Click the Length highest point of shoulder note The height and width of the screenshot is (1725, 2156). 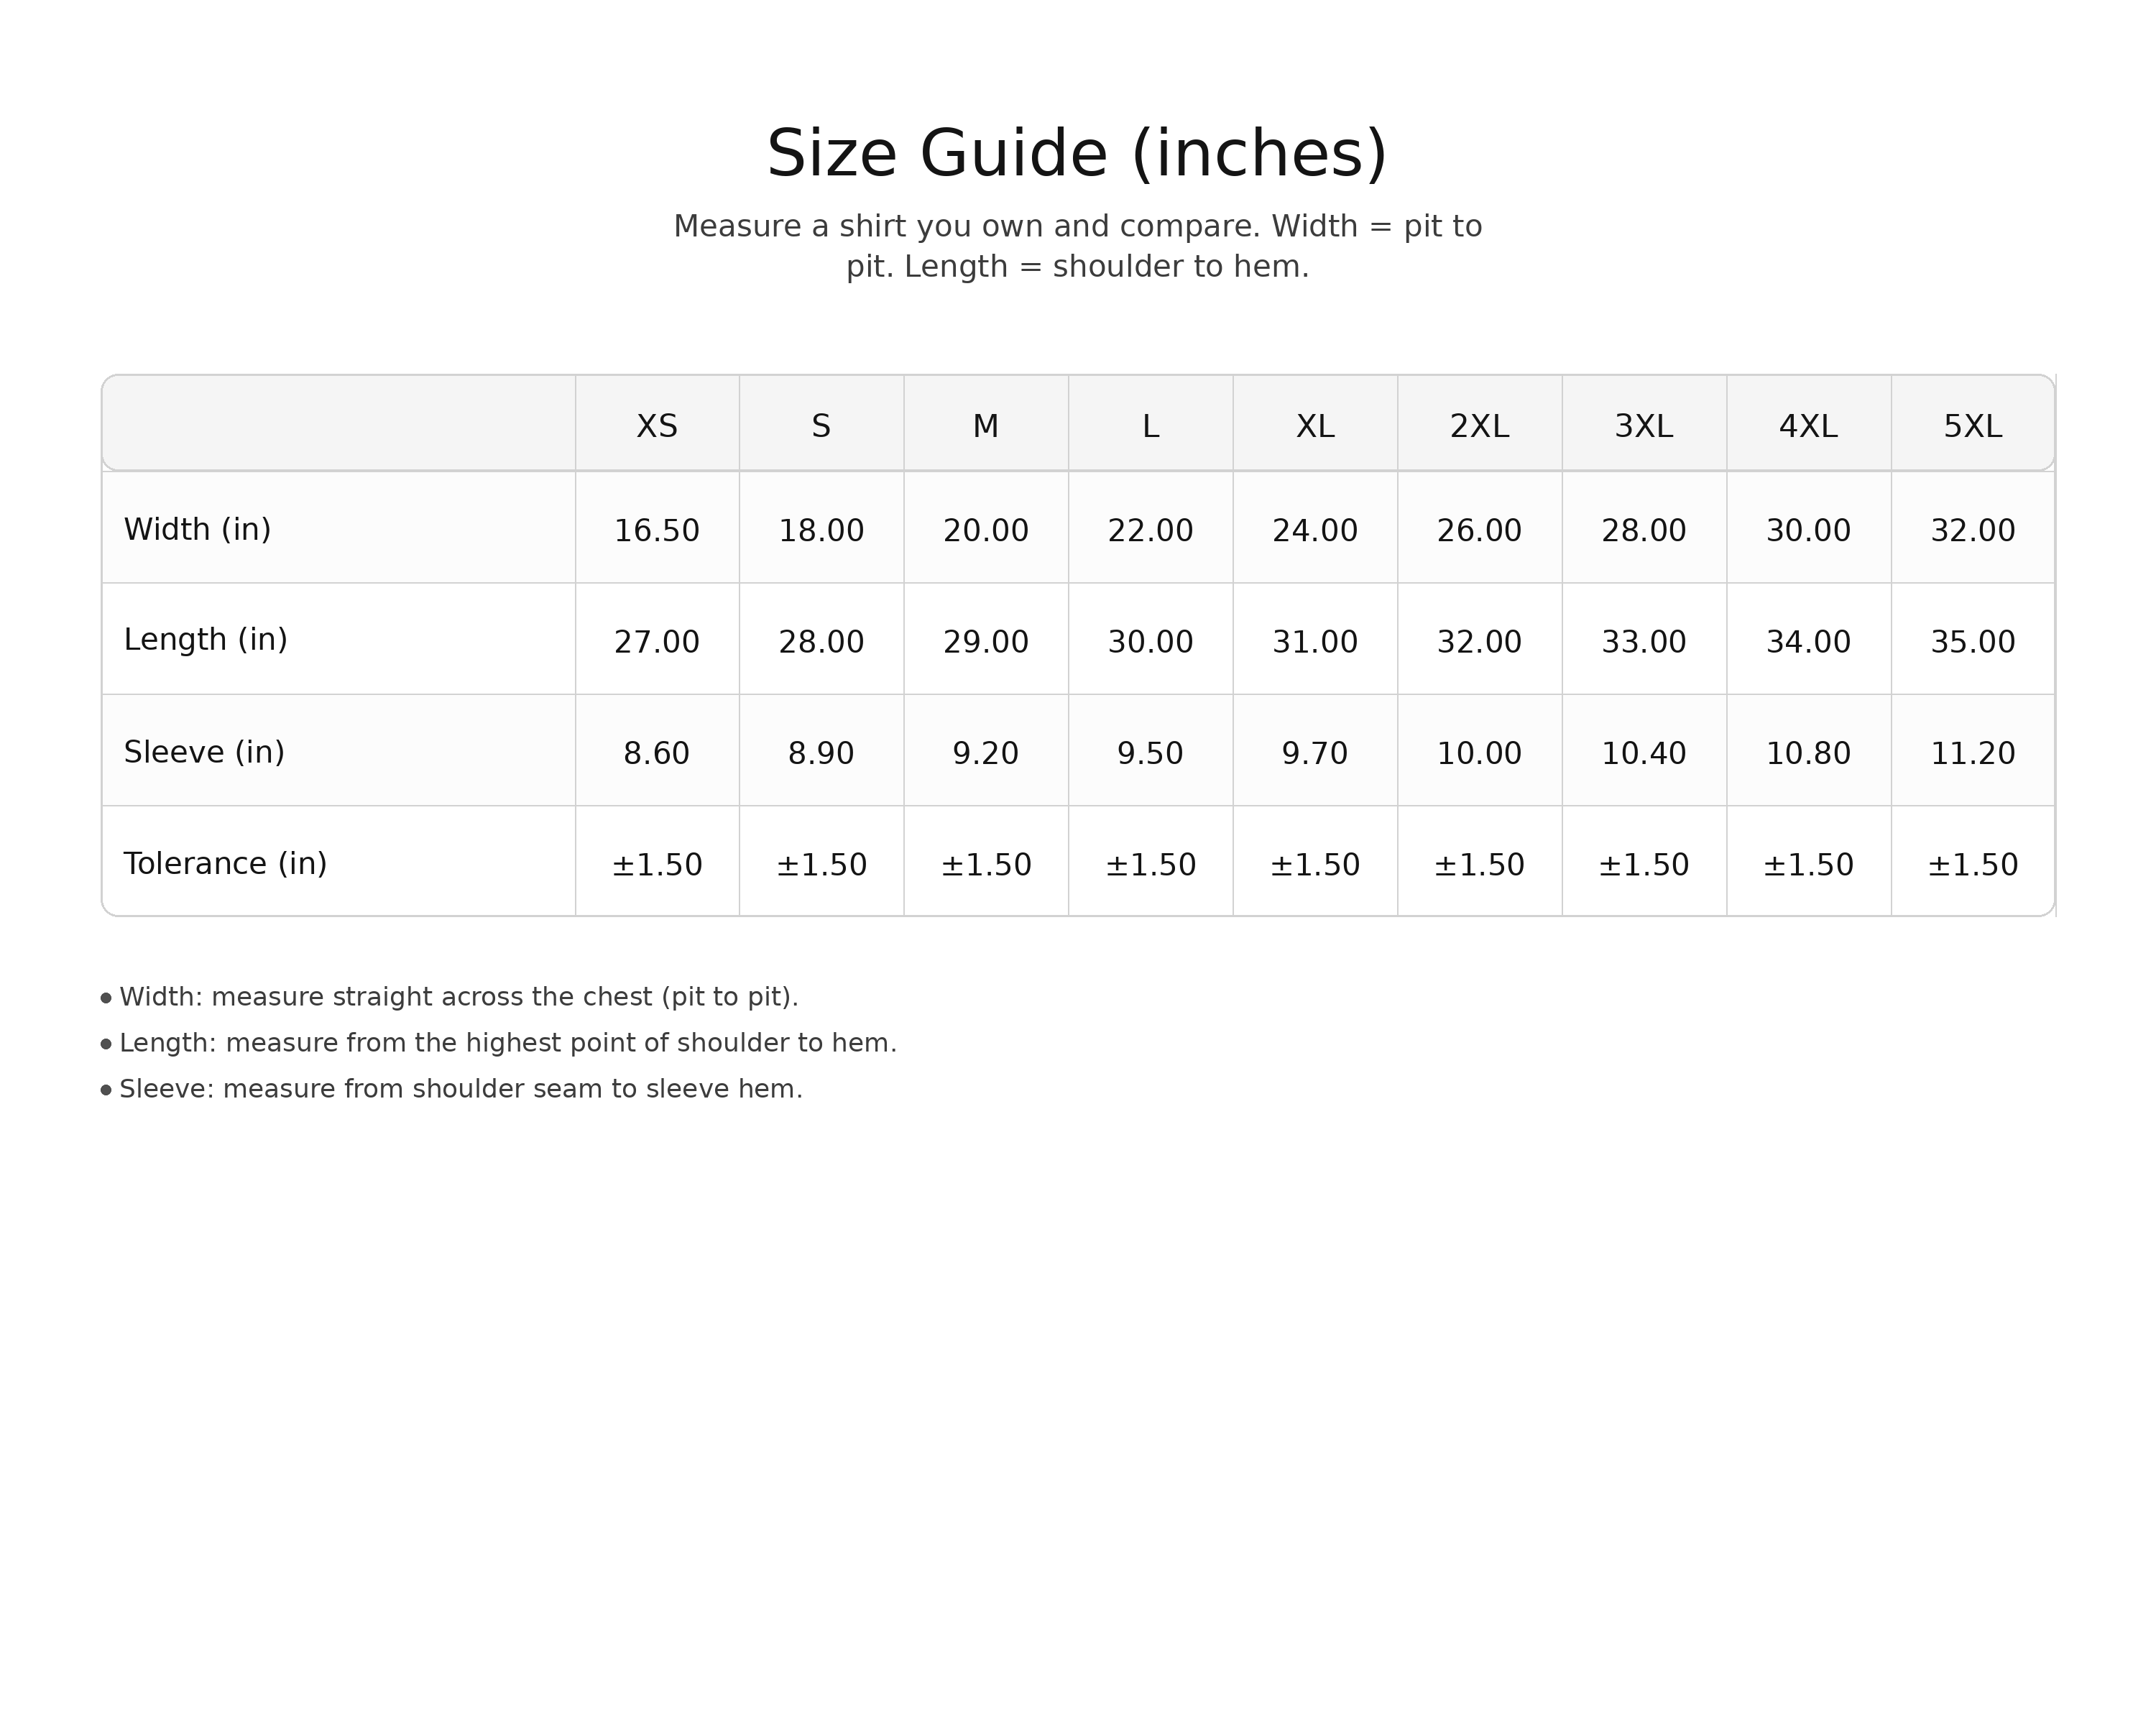tap(508, 1044)
